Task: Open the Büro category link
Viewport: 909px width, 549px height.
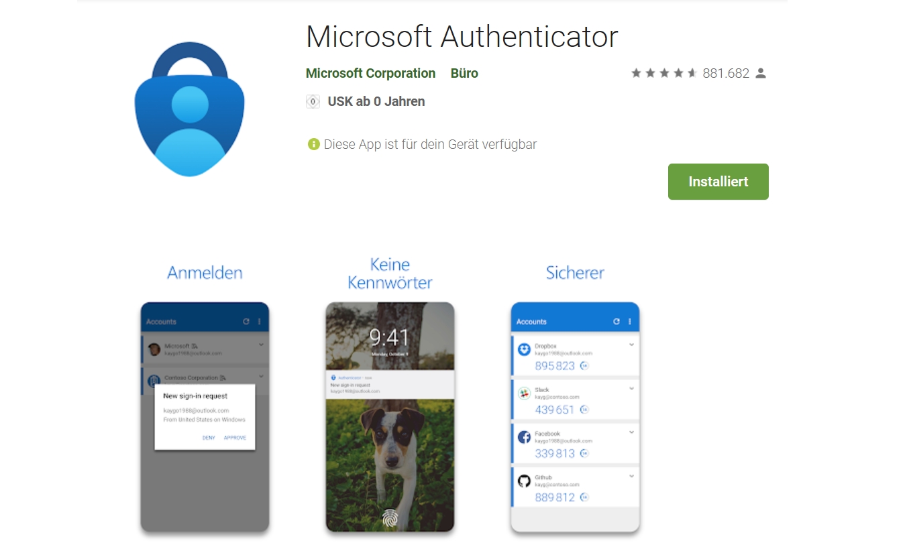Action: 464,73
